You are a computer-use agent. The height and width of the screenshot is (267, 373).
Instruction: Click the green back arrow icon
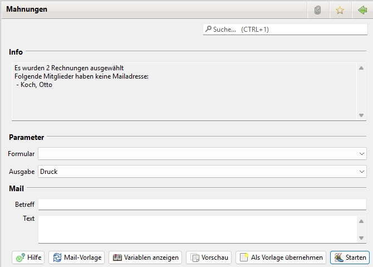(x=362, y=10)
